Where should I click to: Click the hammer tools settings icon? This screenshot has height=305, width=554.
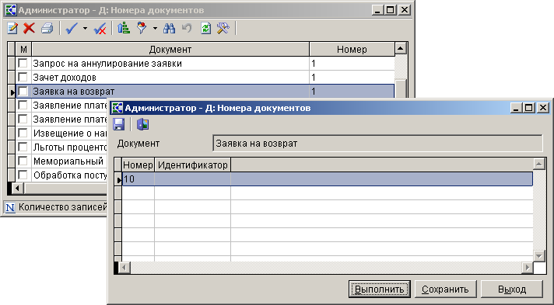click(223, 28)
